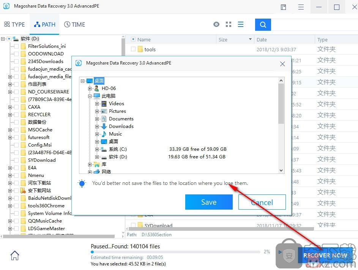Click the Cancel button

pos(262,202)
